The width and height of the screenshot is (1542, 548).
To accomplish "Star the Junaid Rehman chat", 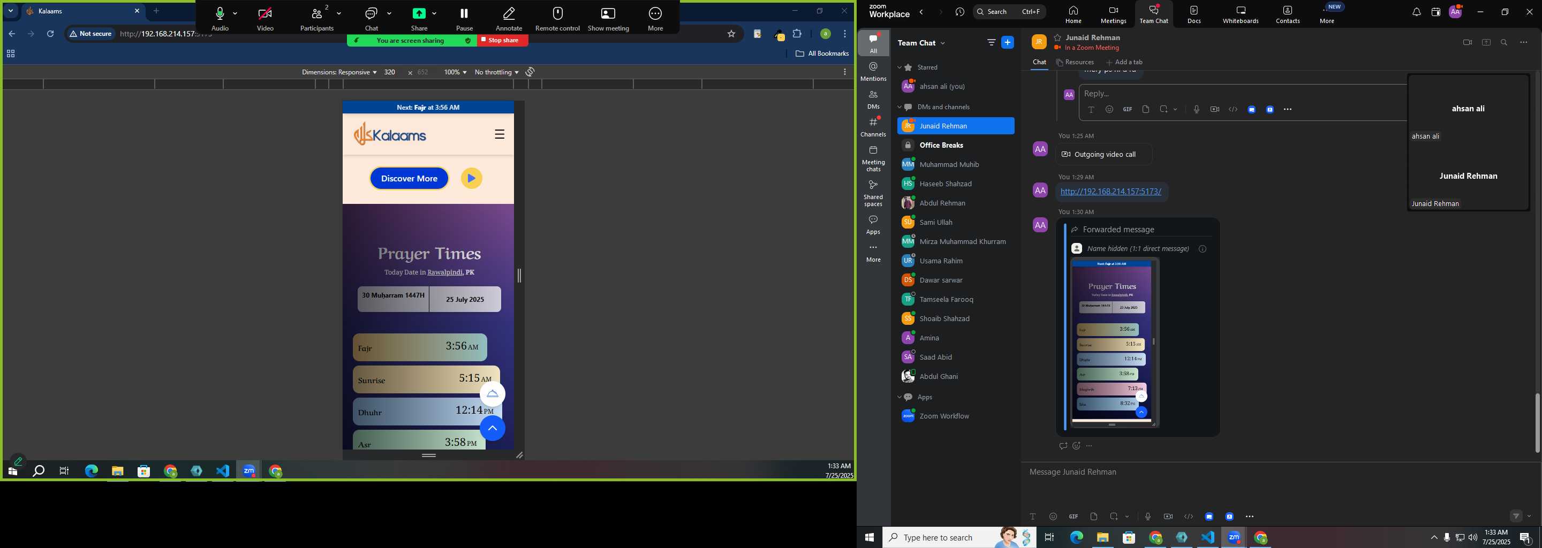I will click(x=1058, y=37).
